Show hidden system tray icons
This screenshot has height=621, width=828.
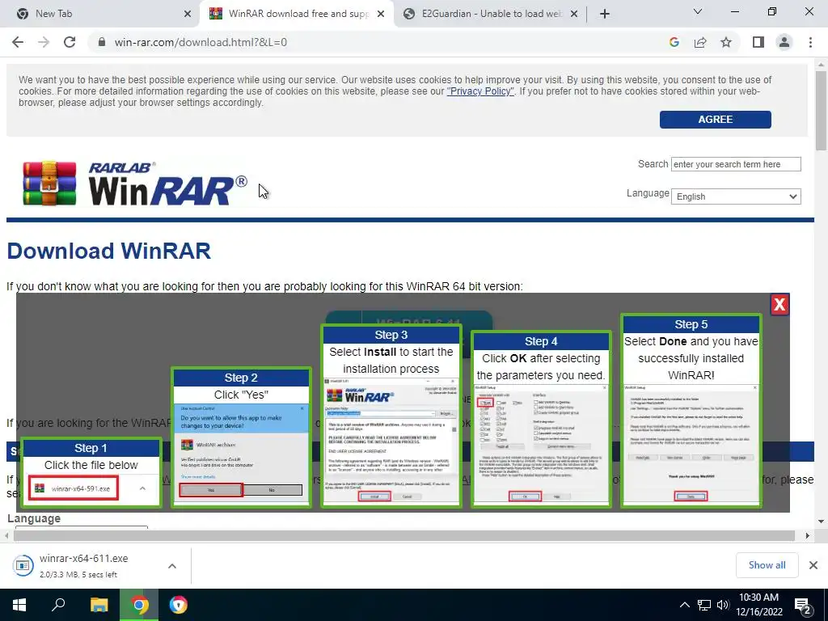pyautogui.click(x=684, y=605)
